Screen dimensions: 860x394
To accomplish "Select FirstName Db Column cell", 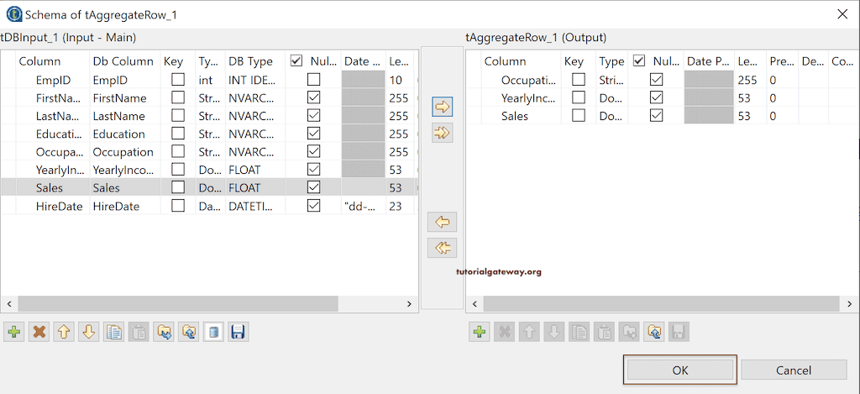I will (124, 98).
